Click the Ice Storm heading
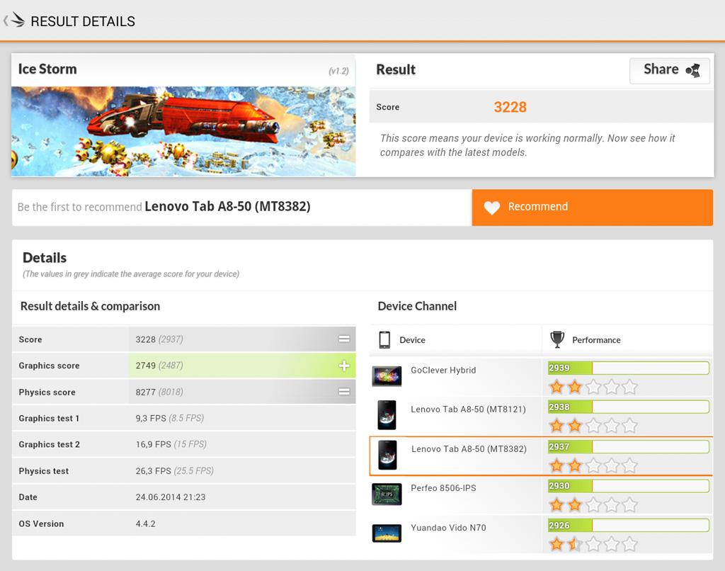725x571 pixels. click(47, 69)
